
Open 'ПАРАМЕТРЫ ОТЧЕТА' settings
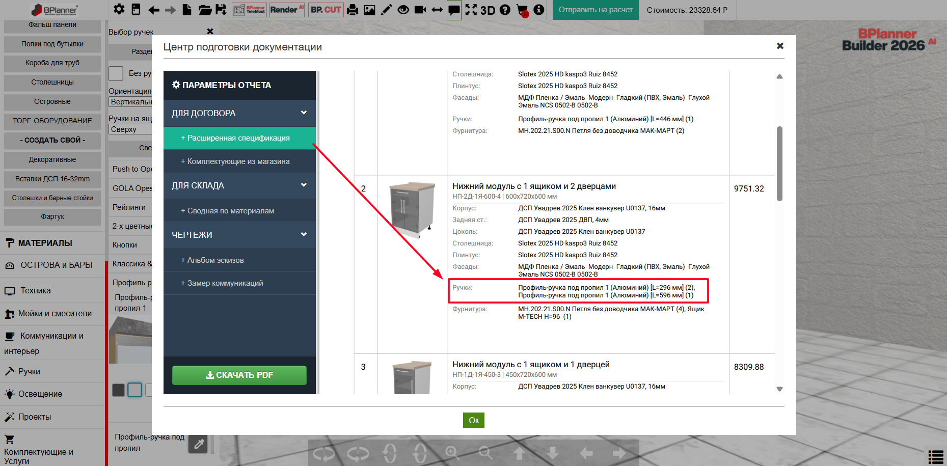point(239,85)
